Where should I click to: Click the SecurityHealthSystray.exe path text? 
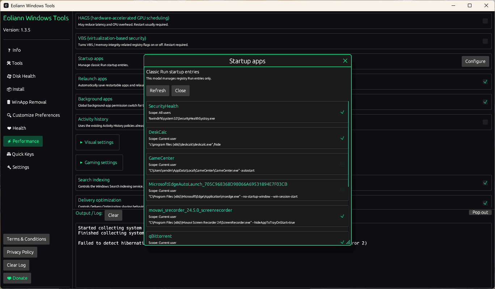tap(182, 118)
